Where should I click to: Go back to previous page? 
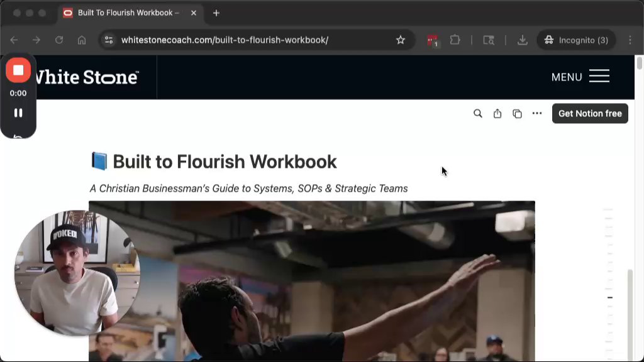pos(14,40)
